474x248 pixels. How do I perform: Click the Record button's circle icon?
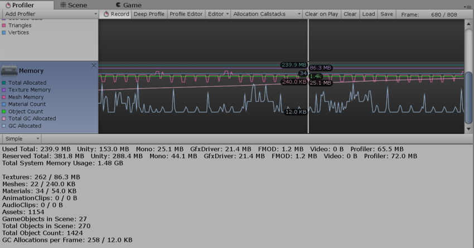[x=107, y=14]
